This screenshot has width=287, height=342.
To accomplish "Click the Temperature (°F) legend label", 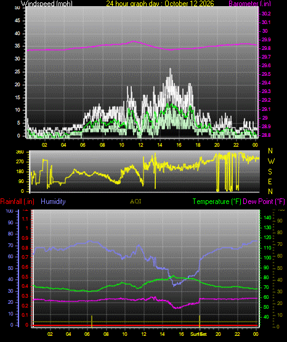I will (x=217, y=202).
